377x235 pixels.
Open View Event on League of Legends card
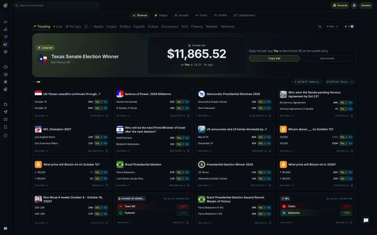click(123, 222)
